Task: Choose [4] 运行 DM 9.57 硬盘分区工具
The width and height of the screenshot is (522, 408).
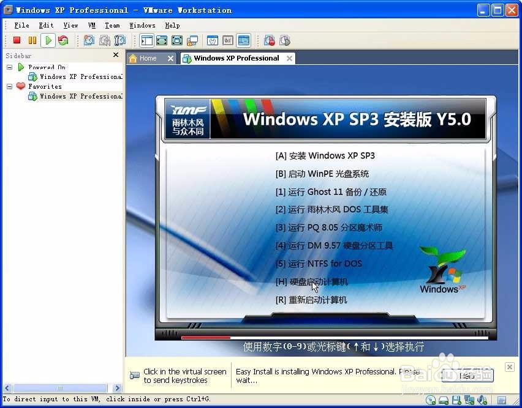Action: pyautogui.click(x=334, y=245)
